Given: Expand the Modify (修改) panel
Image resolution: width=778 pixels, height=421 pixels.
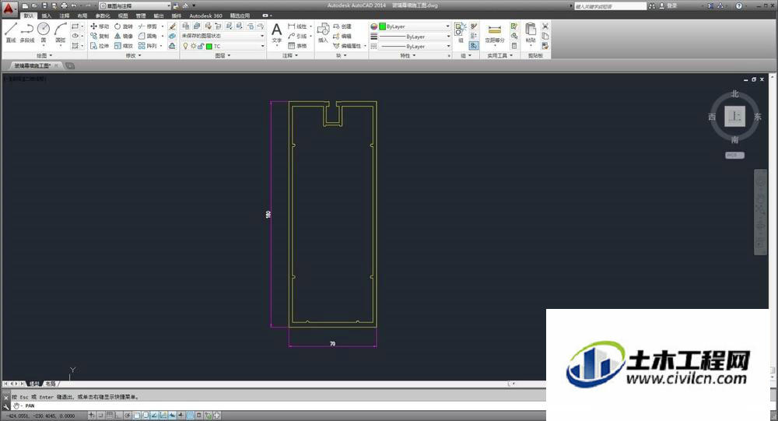Looking at the screenshot, I should pyautogui.click(x=134, y=55).
